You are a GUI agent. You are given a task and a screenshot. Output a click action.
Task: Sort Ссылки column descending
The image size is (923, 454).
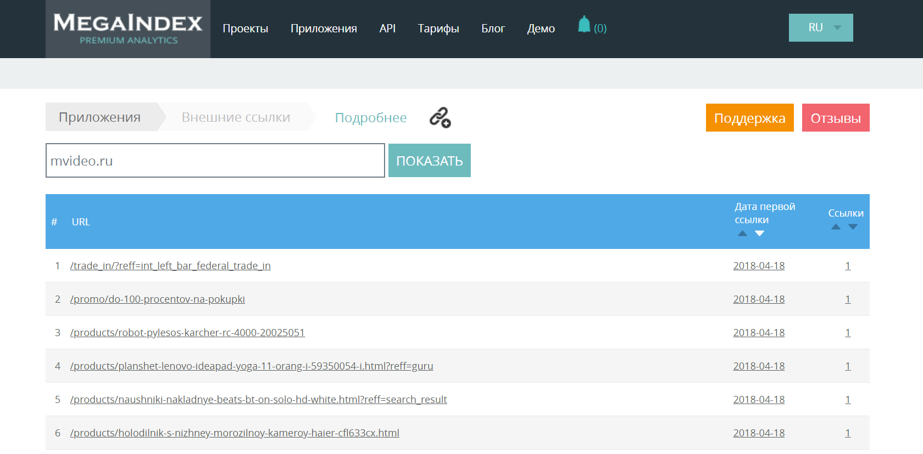(x=853, y=227)
